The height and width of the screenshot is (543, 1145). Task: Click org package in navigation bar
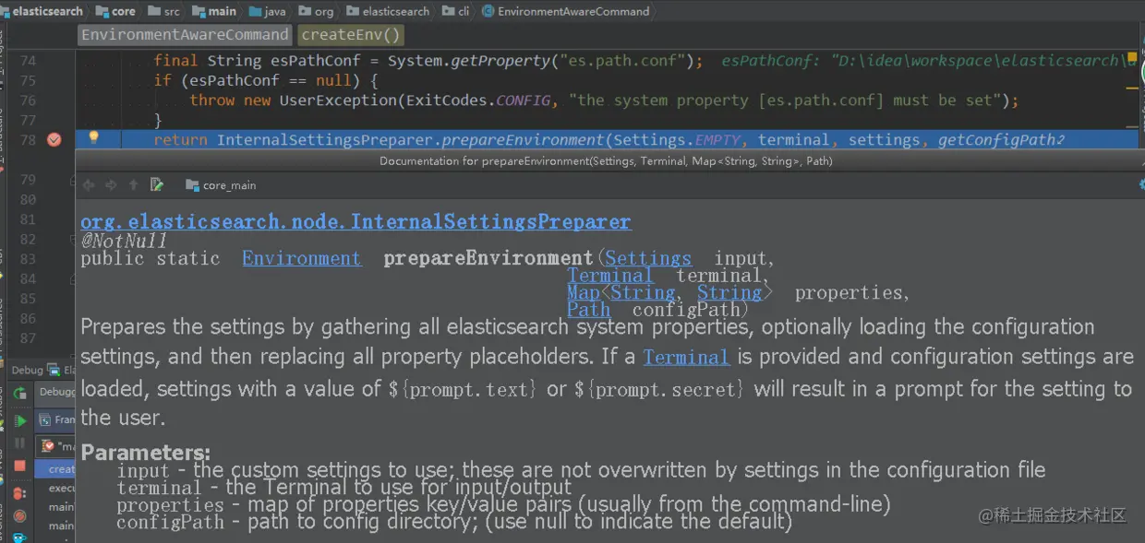coord(316,11)
